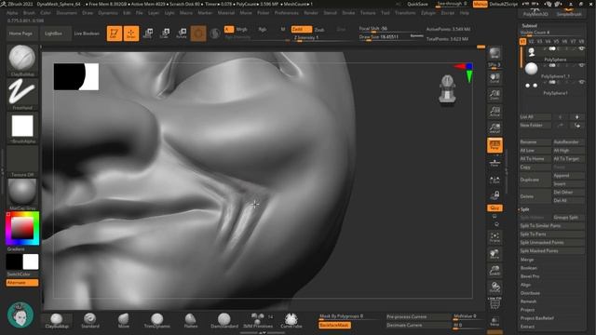Choose the IMM Primitives brush
Screen dimensions: 596x335
point(258,320)
